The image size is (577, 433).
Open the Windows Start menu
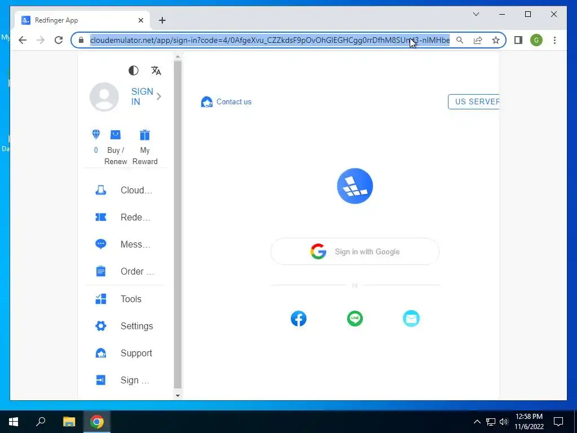click(14, 422)
